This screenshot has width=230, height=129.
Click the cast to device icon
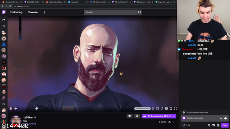click(157, 109)
